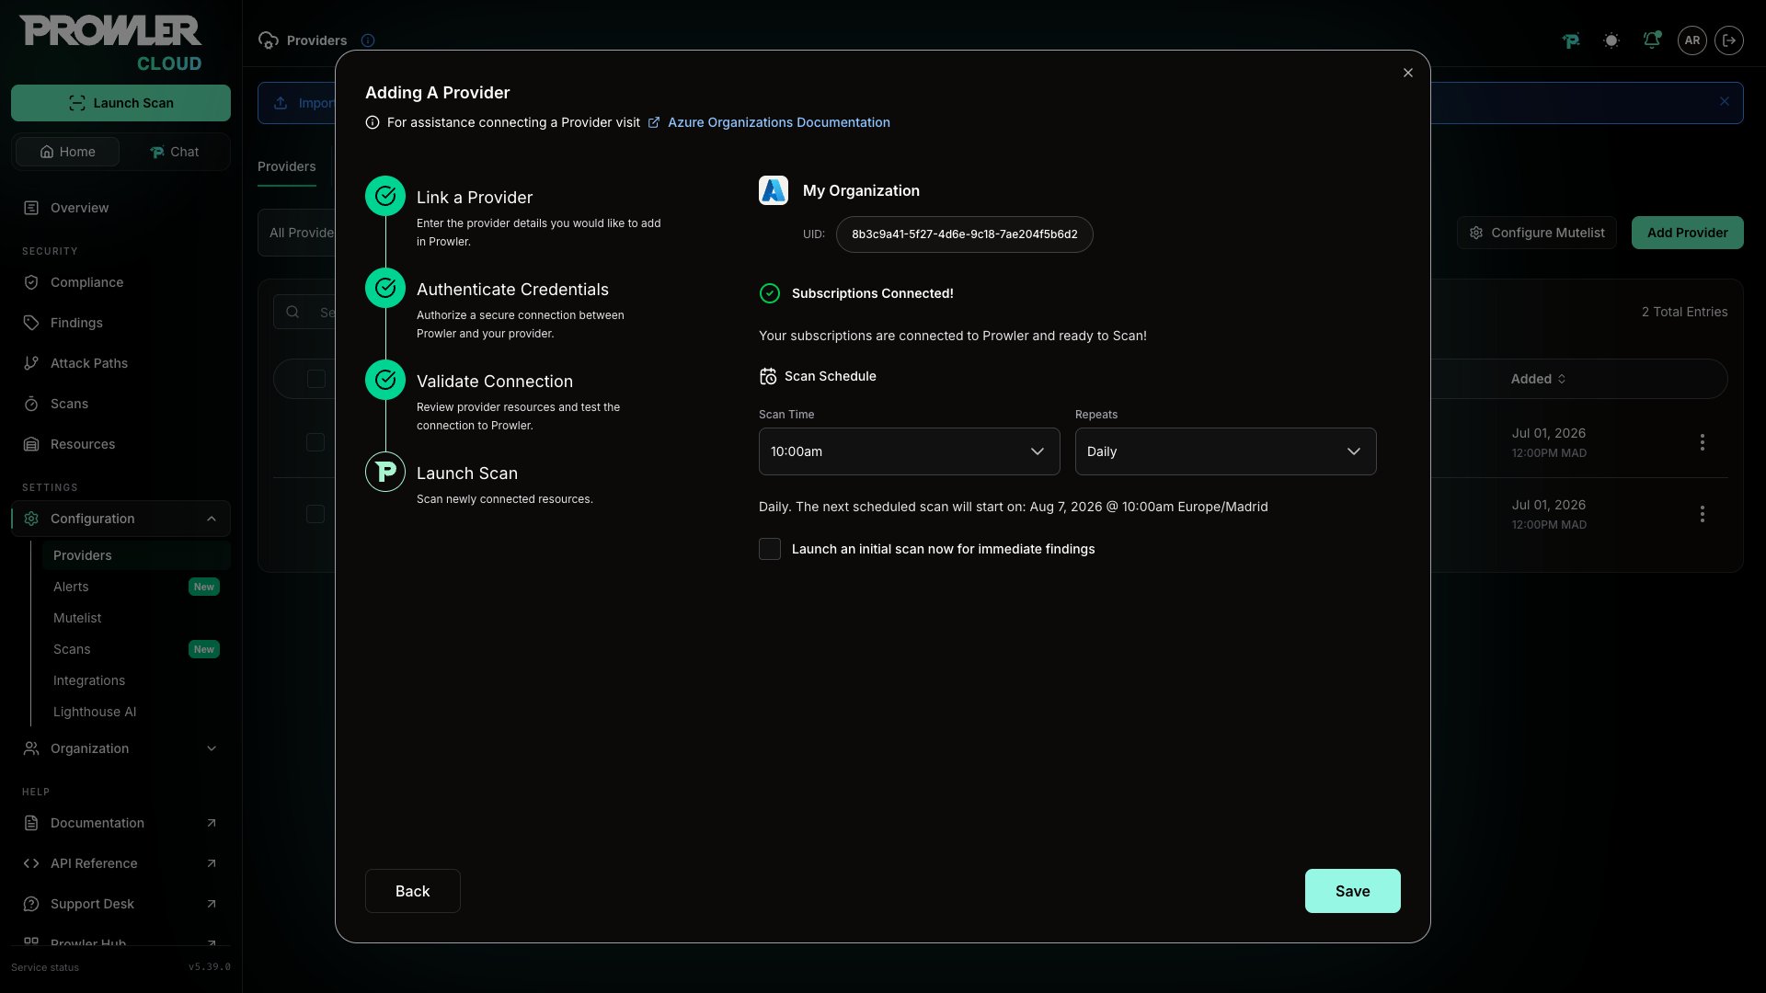Open Scans under Security section

pos(120,404)
